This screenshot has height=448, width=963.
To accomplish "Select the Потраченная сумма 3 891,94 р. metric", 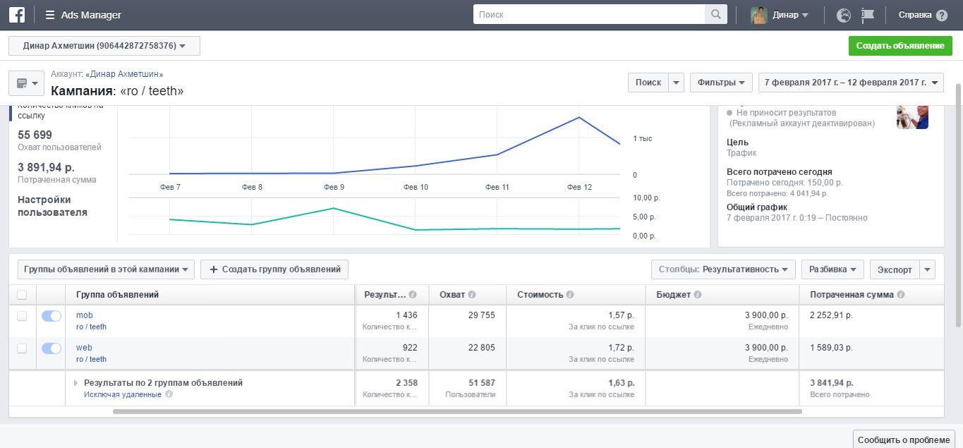I will click(x=57, y=173).
